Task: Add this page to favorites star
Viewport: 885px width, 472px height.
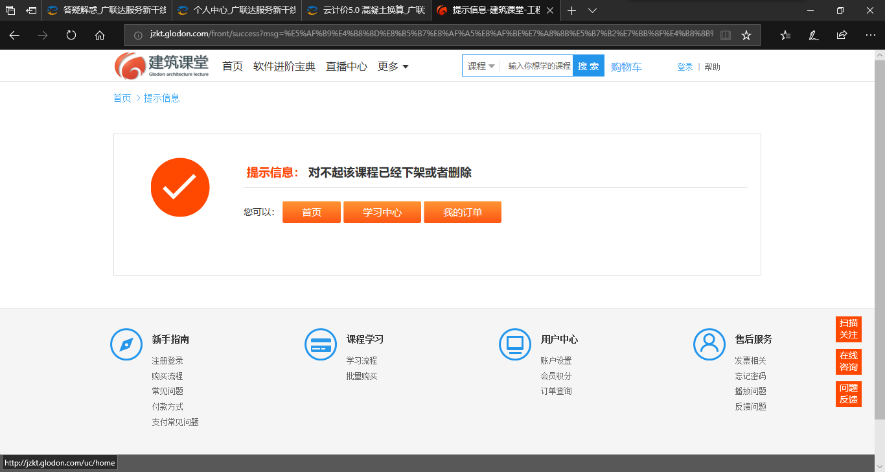Action: (746, 35)
